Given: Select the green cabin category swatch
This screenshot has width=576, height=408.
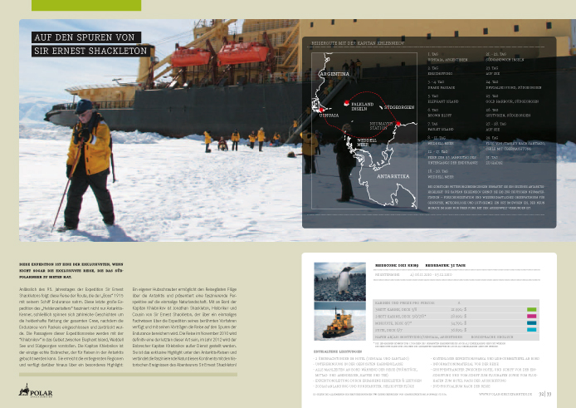Looking at the screenshot, I should click(533, 308).
